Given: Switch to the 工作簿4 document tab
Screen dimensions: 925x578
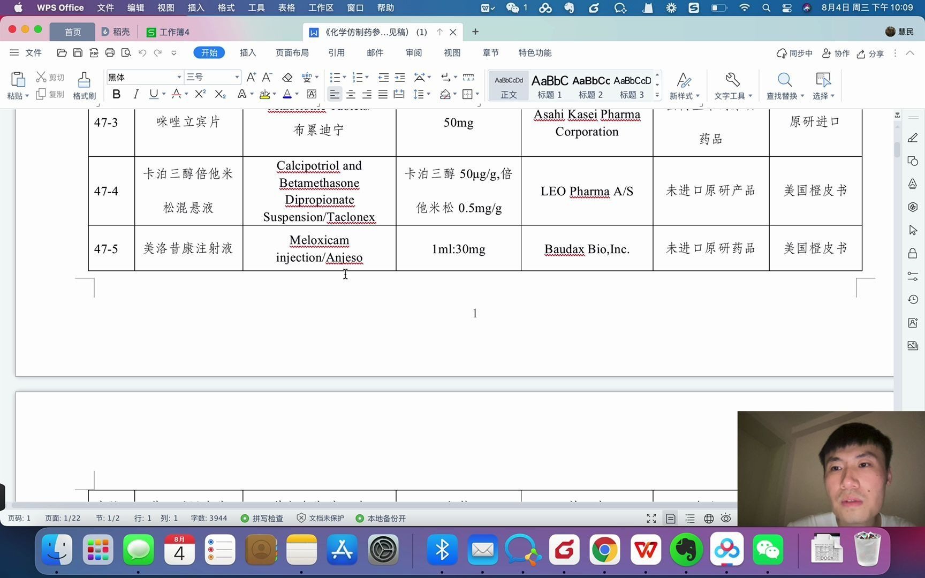Looking at the screenshot, I should 168,32.
